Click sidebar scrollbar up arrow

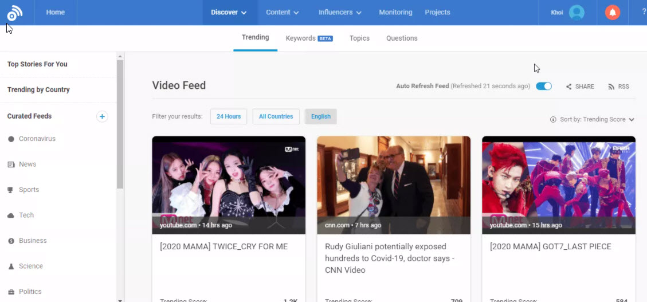coord(120,56)
